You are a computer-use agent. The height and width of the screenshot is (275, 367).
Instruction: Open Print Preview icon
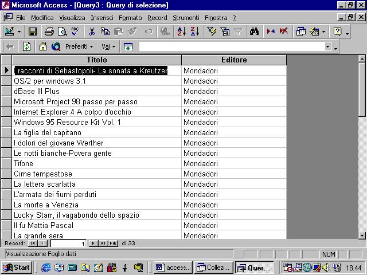(x=63, y=32)
